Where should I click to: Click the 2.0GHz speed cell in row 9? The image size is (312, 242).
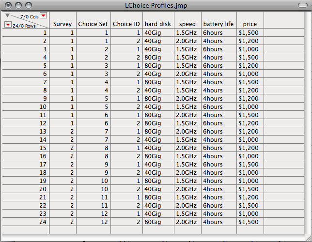187,99
